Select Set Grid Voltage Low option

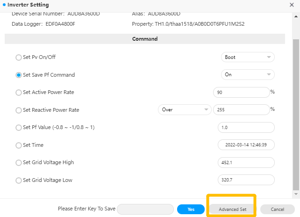pyautogui.click(x=19, y=180)
